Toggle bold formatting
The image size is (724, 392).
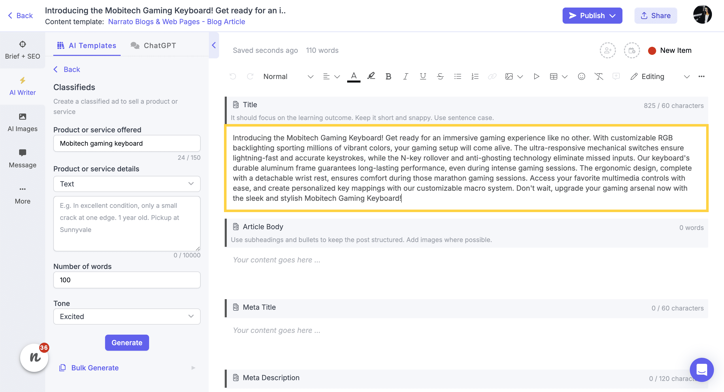(388, 76)
